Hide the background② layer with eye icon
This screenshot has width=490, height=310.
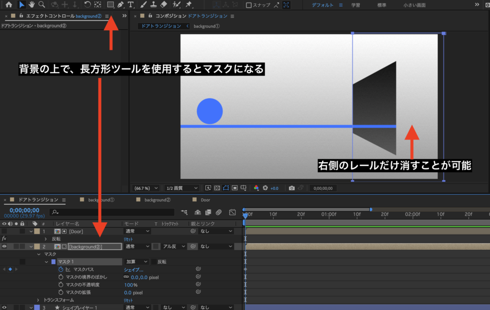pos(4,246)
